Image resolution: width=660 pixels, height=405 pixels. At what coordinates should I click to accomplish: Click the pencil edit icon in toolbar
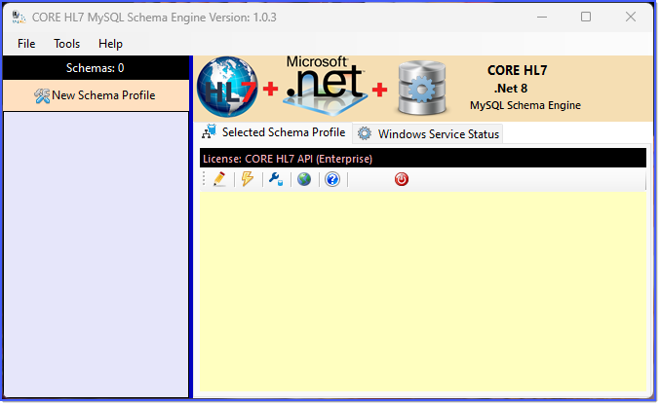tap(219, 179)
